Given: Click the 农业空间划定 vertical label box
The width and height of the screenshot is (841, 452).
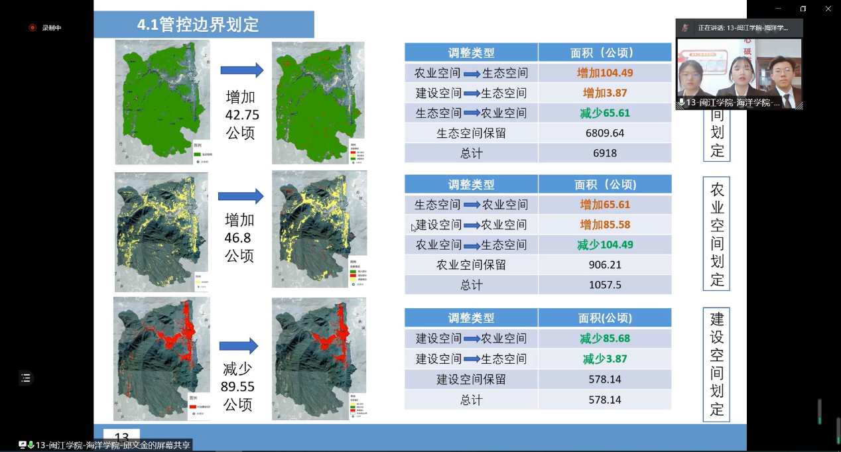Looking at the screenshot, I should click(x=716, y=233).
